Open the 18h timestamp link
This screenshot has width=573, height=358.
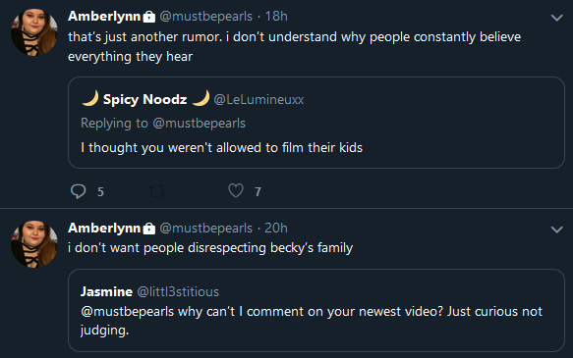(276, 17)
